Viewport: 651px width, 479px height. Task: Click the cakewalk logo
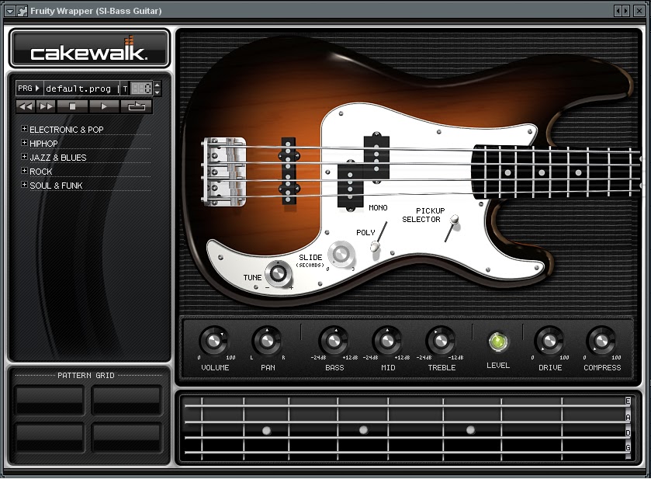pyautogui.click(x=88, y=48)
